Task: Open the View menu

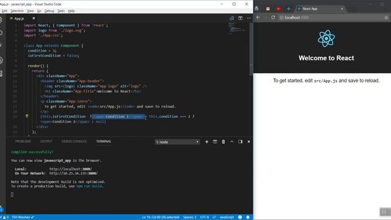Action: pyautogui.click(x=30, y=11)
